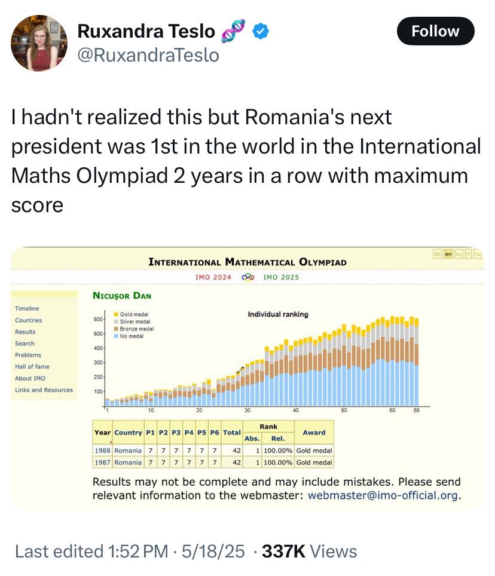Click the 1988 year link in table
Viewport: 495px width, 576px height.
click(102, 451)
